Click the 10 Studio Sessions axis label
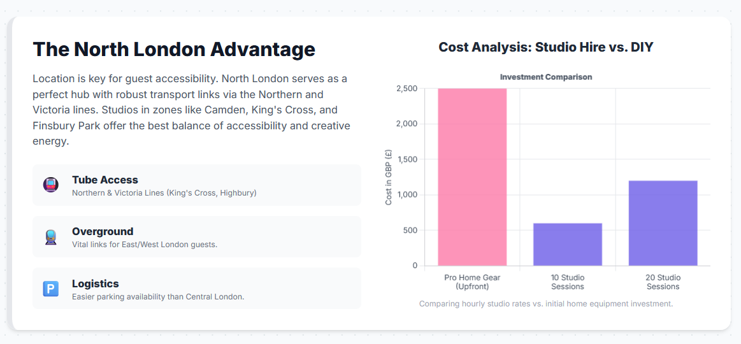This screenshot has width=741, height=344. pos(568,282)
